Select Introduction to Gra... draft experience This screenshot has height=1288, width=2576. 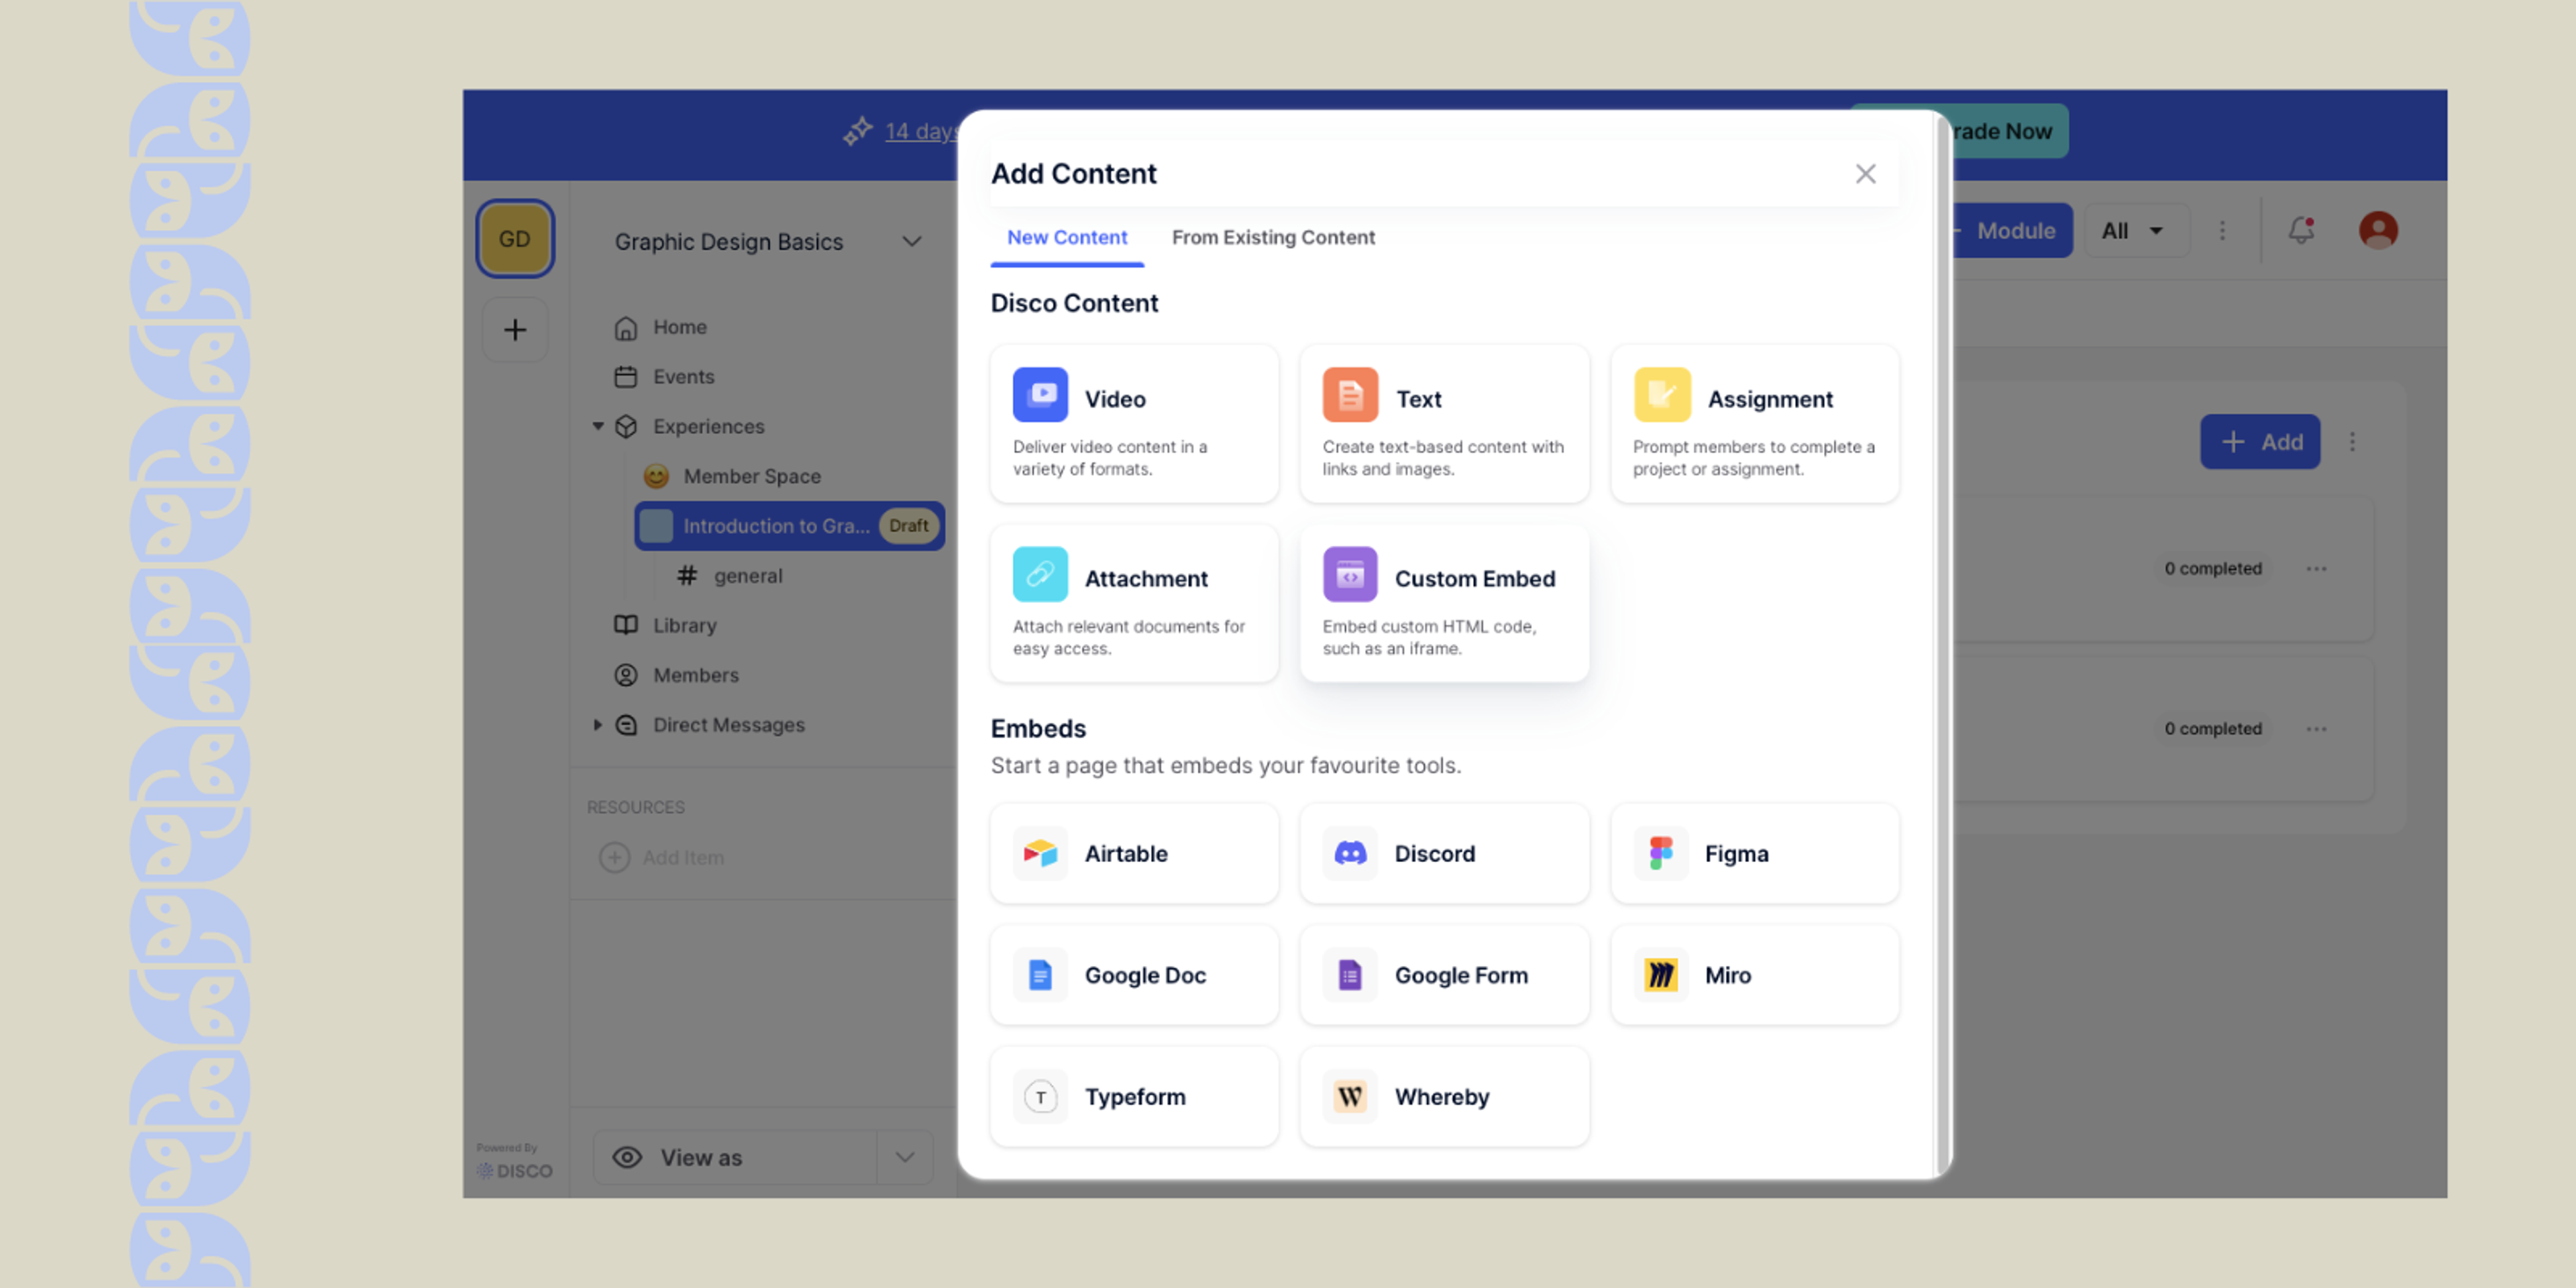789,526
